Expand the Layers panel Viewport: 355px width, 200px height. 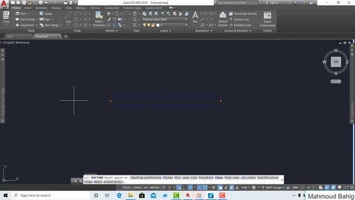coord(165,31)
